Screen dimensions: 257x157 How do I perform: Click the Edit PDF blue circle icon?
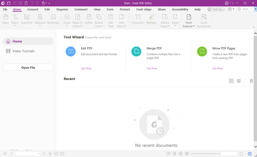click(x=71, y=51)
